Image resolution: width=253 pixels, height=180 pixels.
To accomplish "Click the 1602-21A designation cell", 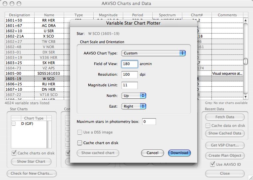I will click(20, 36).
